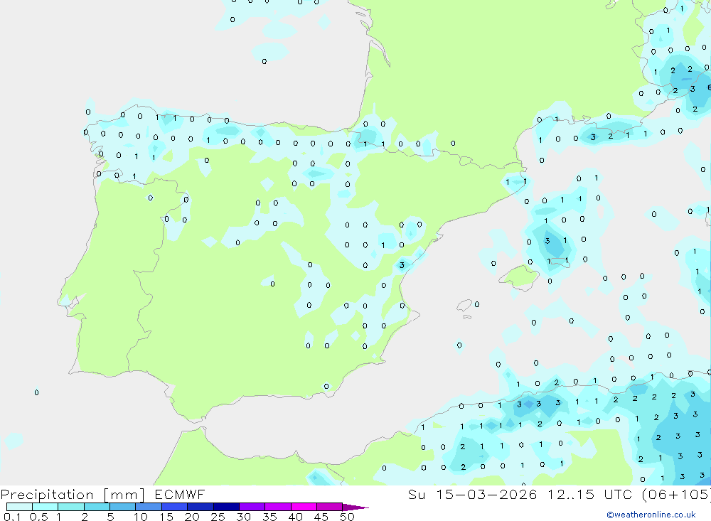Click the '0.1' legend scale label
This screenshot has height=521, width=711.
tap(12, 517)
